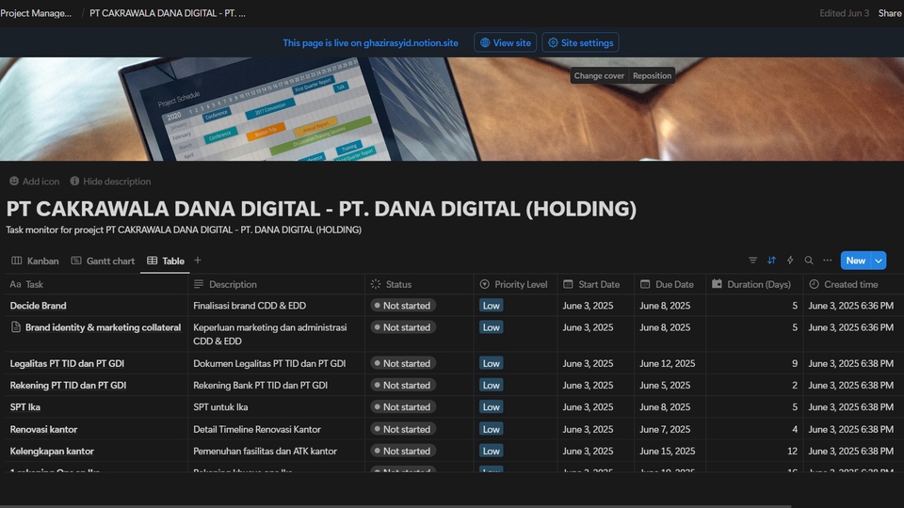Open the SPT Ika task
904x508 pixels.
tap(24, 406)
